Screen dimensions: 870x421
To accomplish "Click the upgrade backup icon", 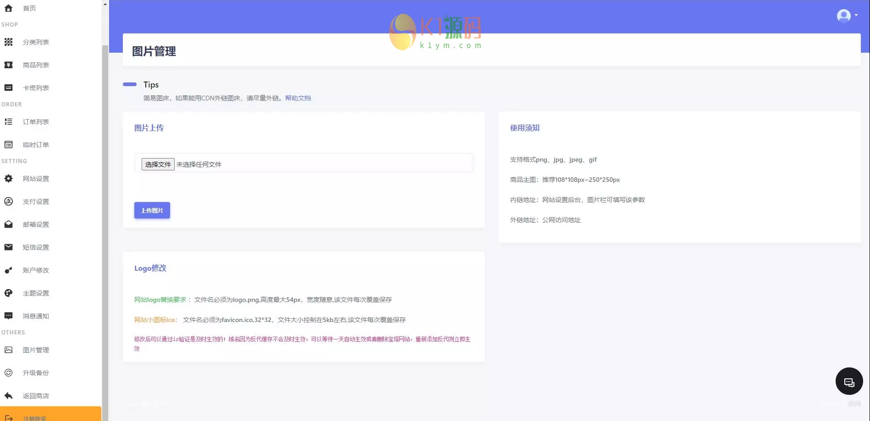I will (x=8, y=373).
